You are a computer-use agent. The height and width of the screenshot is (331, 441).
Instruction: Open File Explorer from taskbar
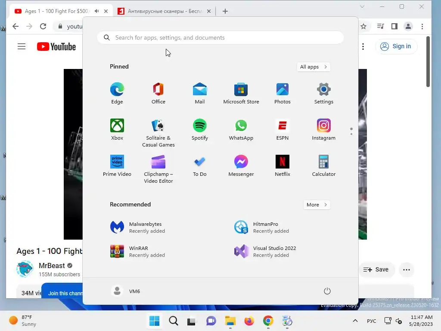(x=230, y=321)
